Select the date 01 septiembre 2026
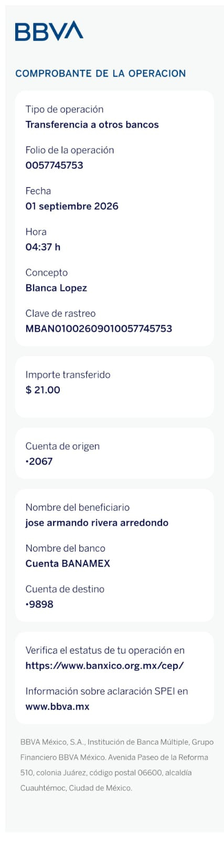224x841 pixels. (72, 206)
